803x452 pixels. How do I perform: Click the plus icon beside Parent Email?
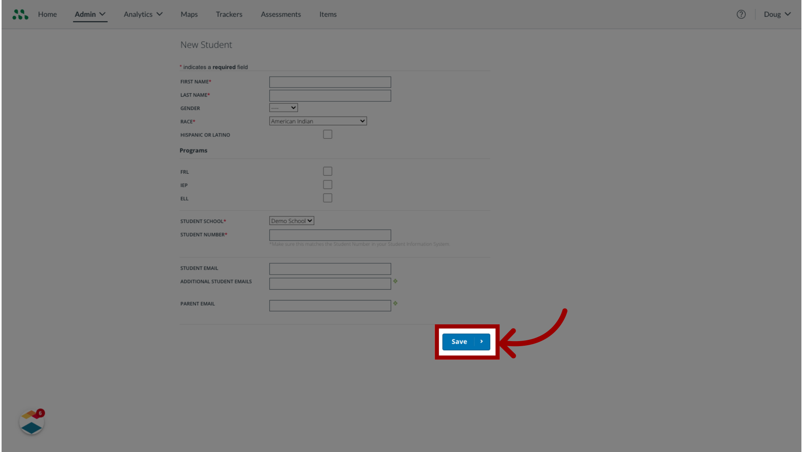point(395,303)
